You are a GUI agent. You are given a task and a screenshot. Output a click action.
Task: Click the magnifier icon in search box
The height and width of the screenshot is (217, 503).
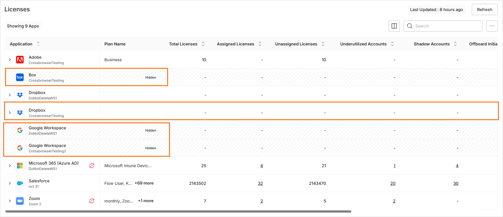point(410,26)
